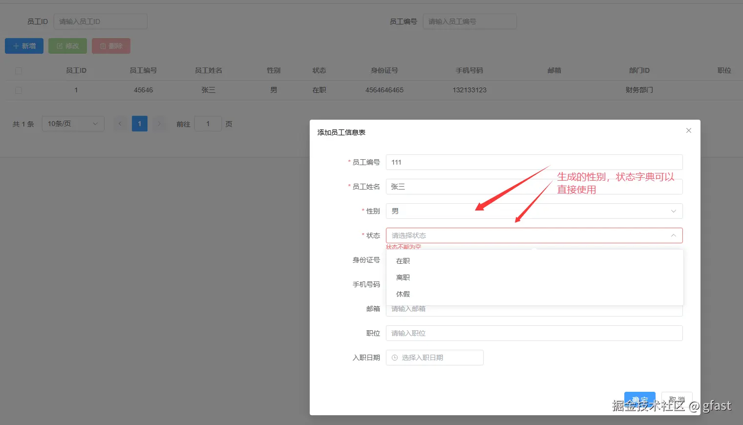
Task: Click the 共 1 条 total count text
Action: point(23,124)
